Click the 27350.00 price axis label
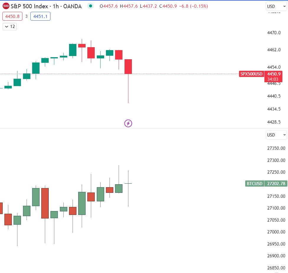This screenshot has height=273, width=288. pyautogui.click(x=276, y=148)
